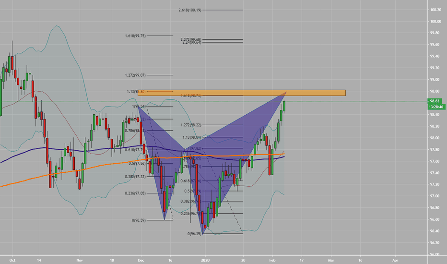
Task: Click the 0.236(97.05) Fibonacci level label
Action: [135, 193]
